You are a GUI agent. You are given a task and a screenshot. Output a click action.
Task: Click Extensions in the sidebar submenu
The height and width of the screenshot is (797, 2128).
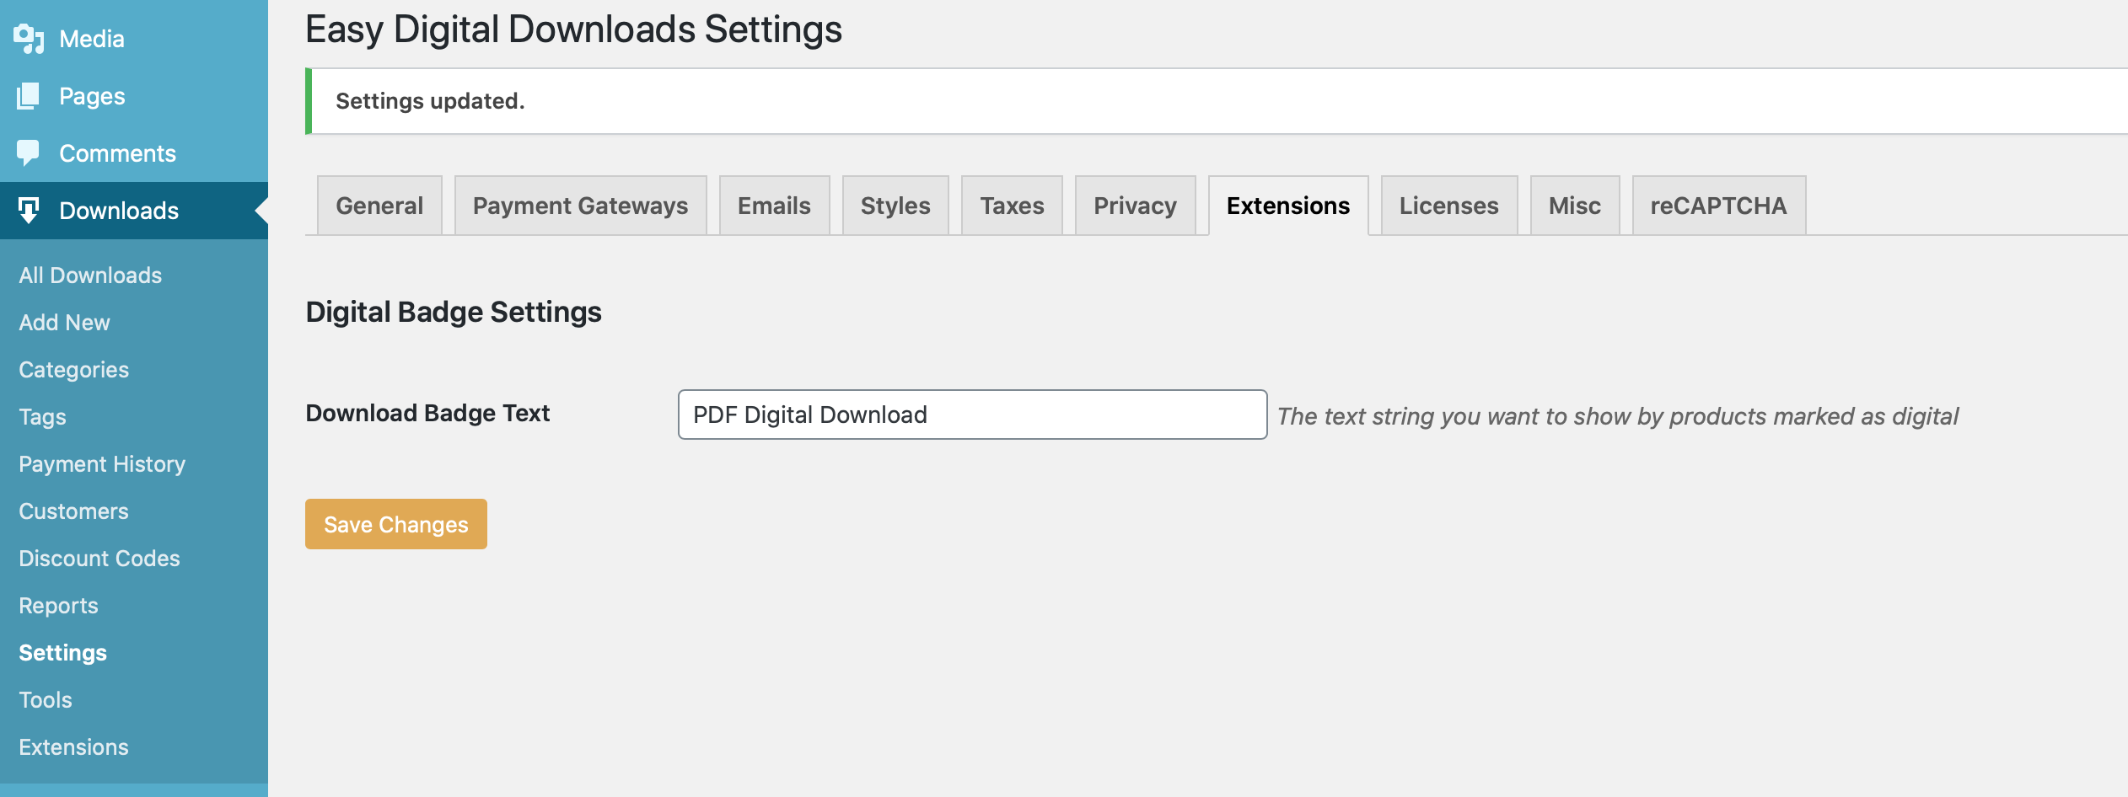coord(73,747)
